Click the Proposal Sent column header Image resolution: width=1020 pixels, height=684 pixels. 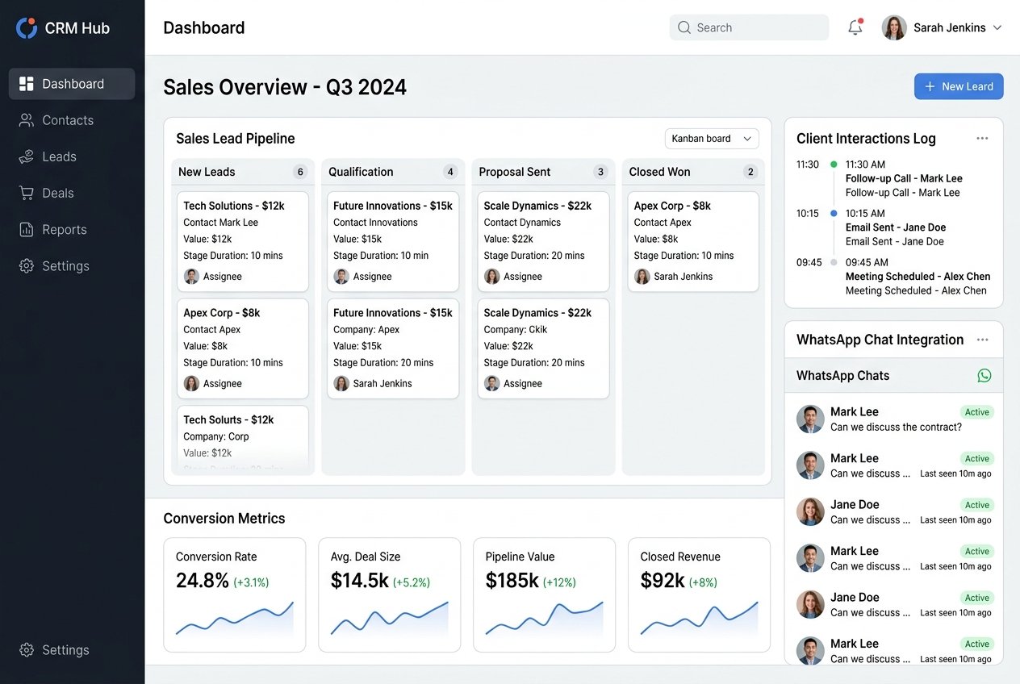[543, 172]
